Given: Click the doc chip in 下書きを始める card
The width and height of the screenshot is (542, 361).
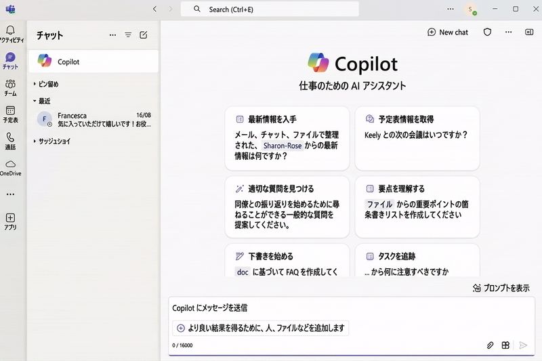Looking at the screenshot, I should pos(243,272).
